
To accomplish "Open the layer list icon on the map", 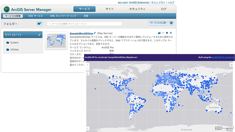I will (231, 65).
